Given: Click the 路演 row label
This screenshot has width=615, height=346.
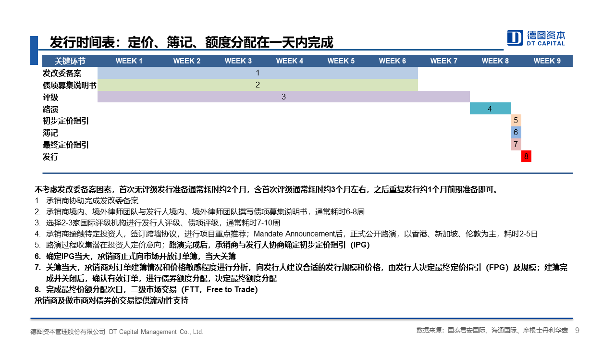Looking at the screenshot, I should (x=50, y=109).
